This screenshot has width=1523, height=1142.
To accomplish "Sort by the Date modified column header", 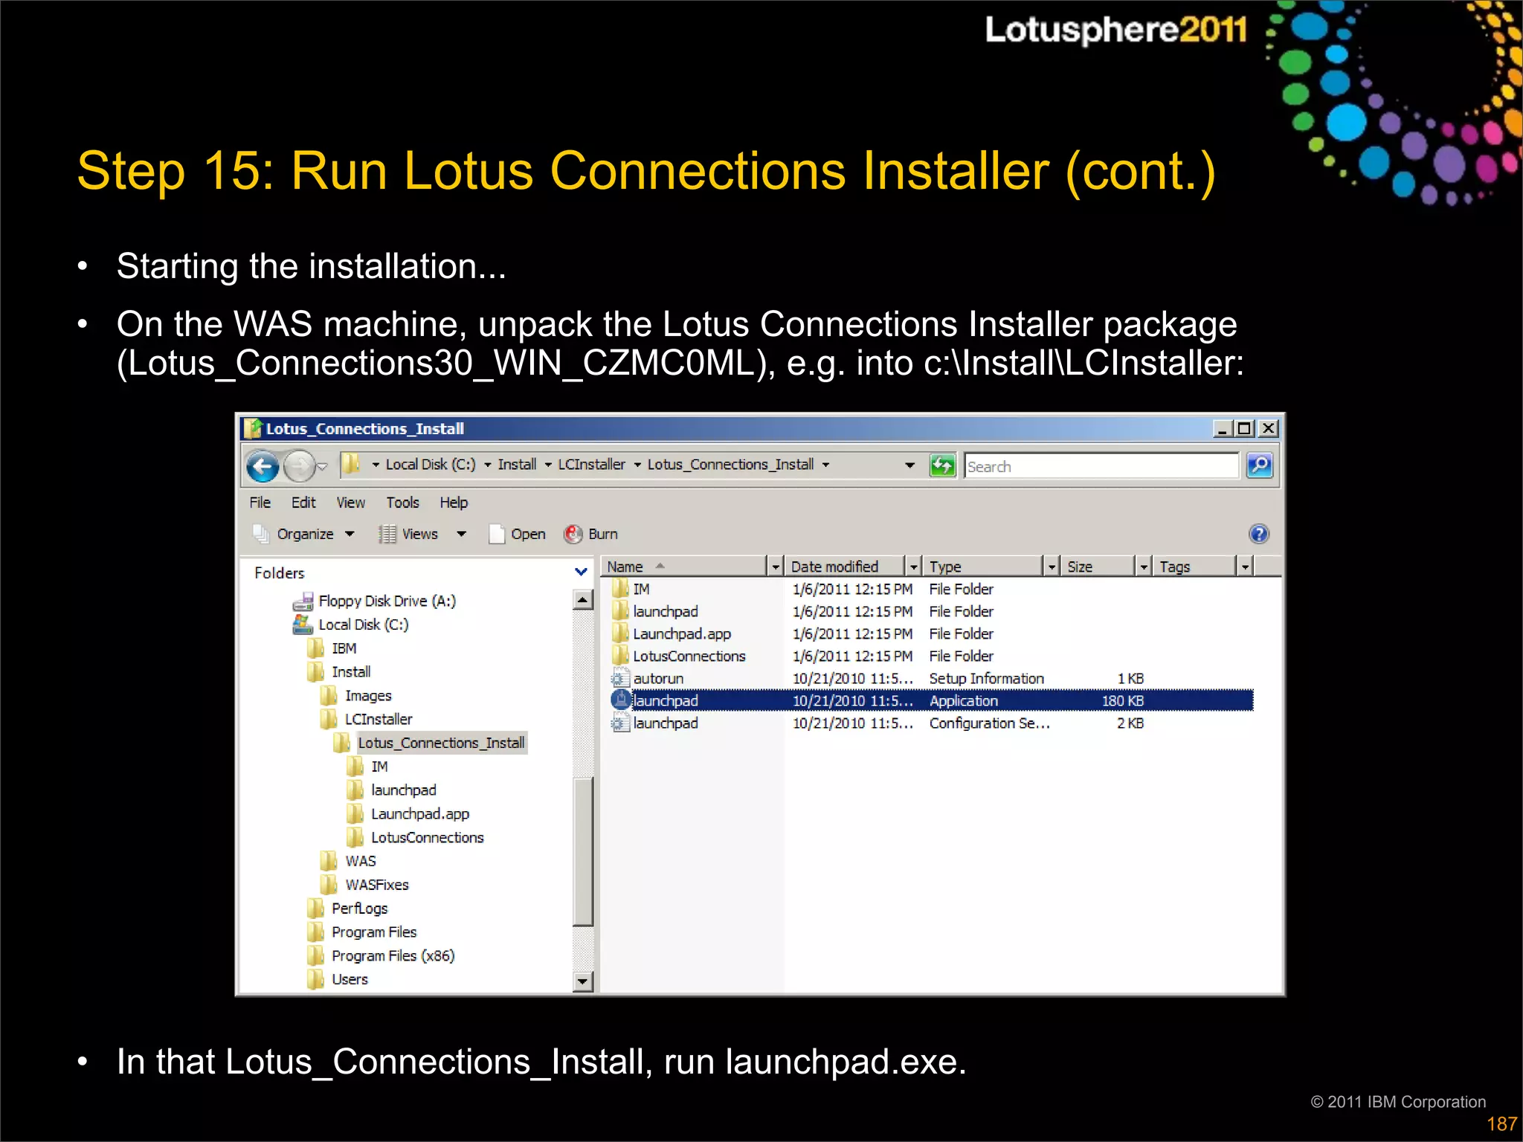I will pos(846,567).
